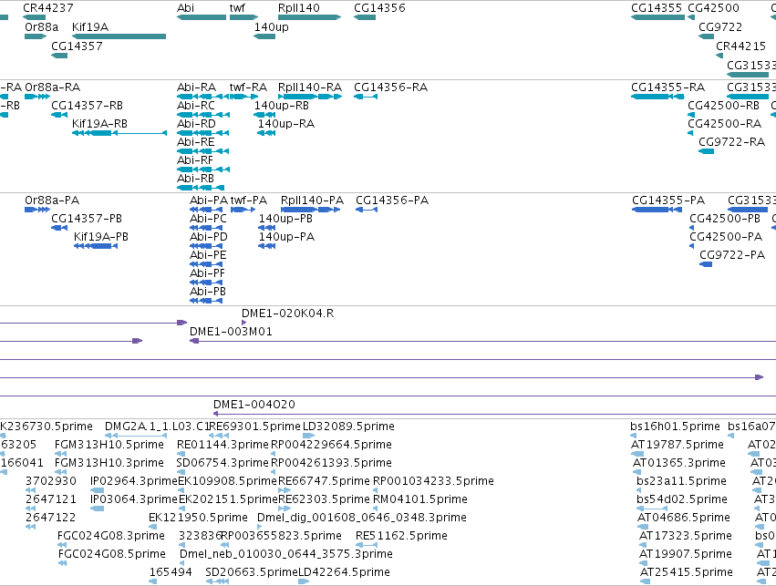Click transcript label Abi-RF
Image resolution: width=776 pixels, height=586 pixels.
coord(195,160)
